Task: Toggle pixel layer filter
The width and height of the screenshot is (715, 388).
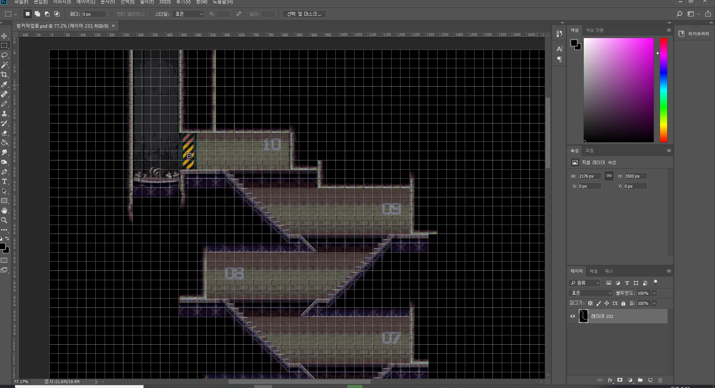Action: point(609,283)
